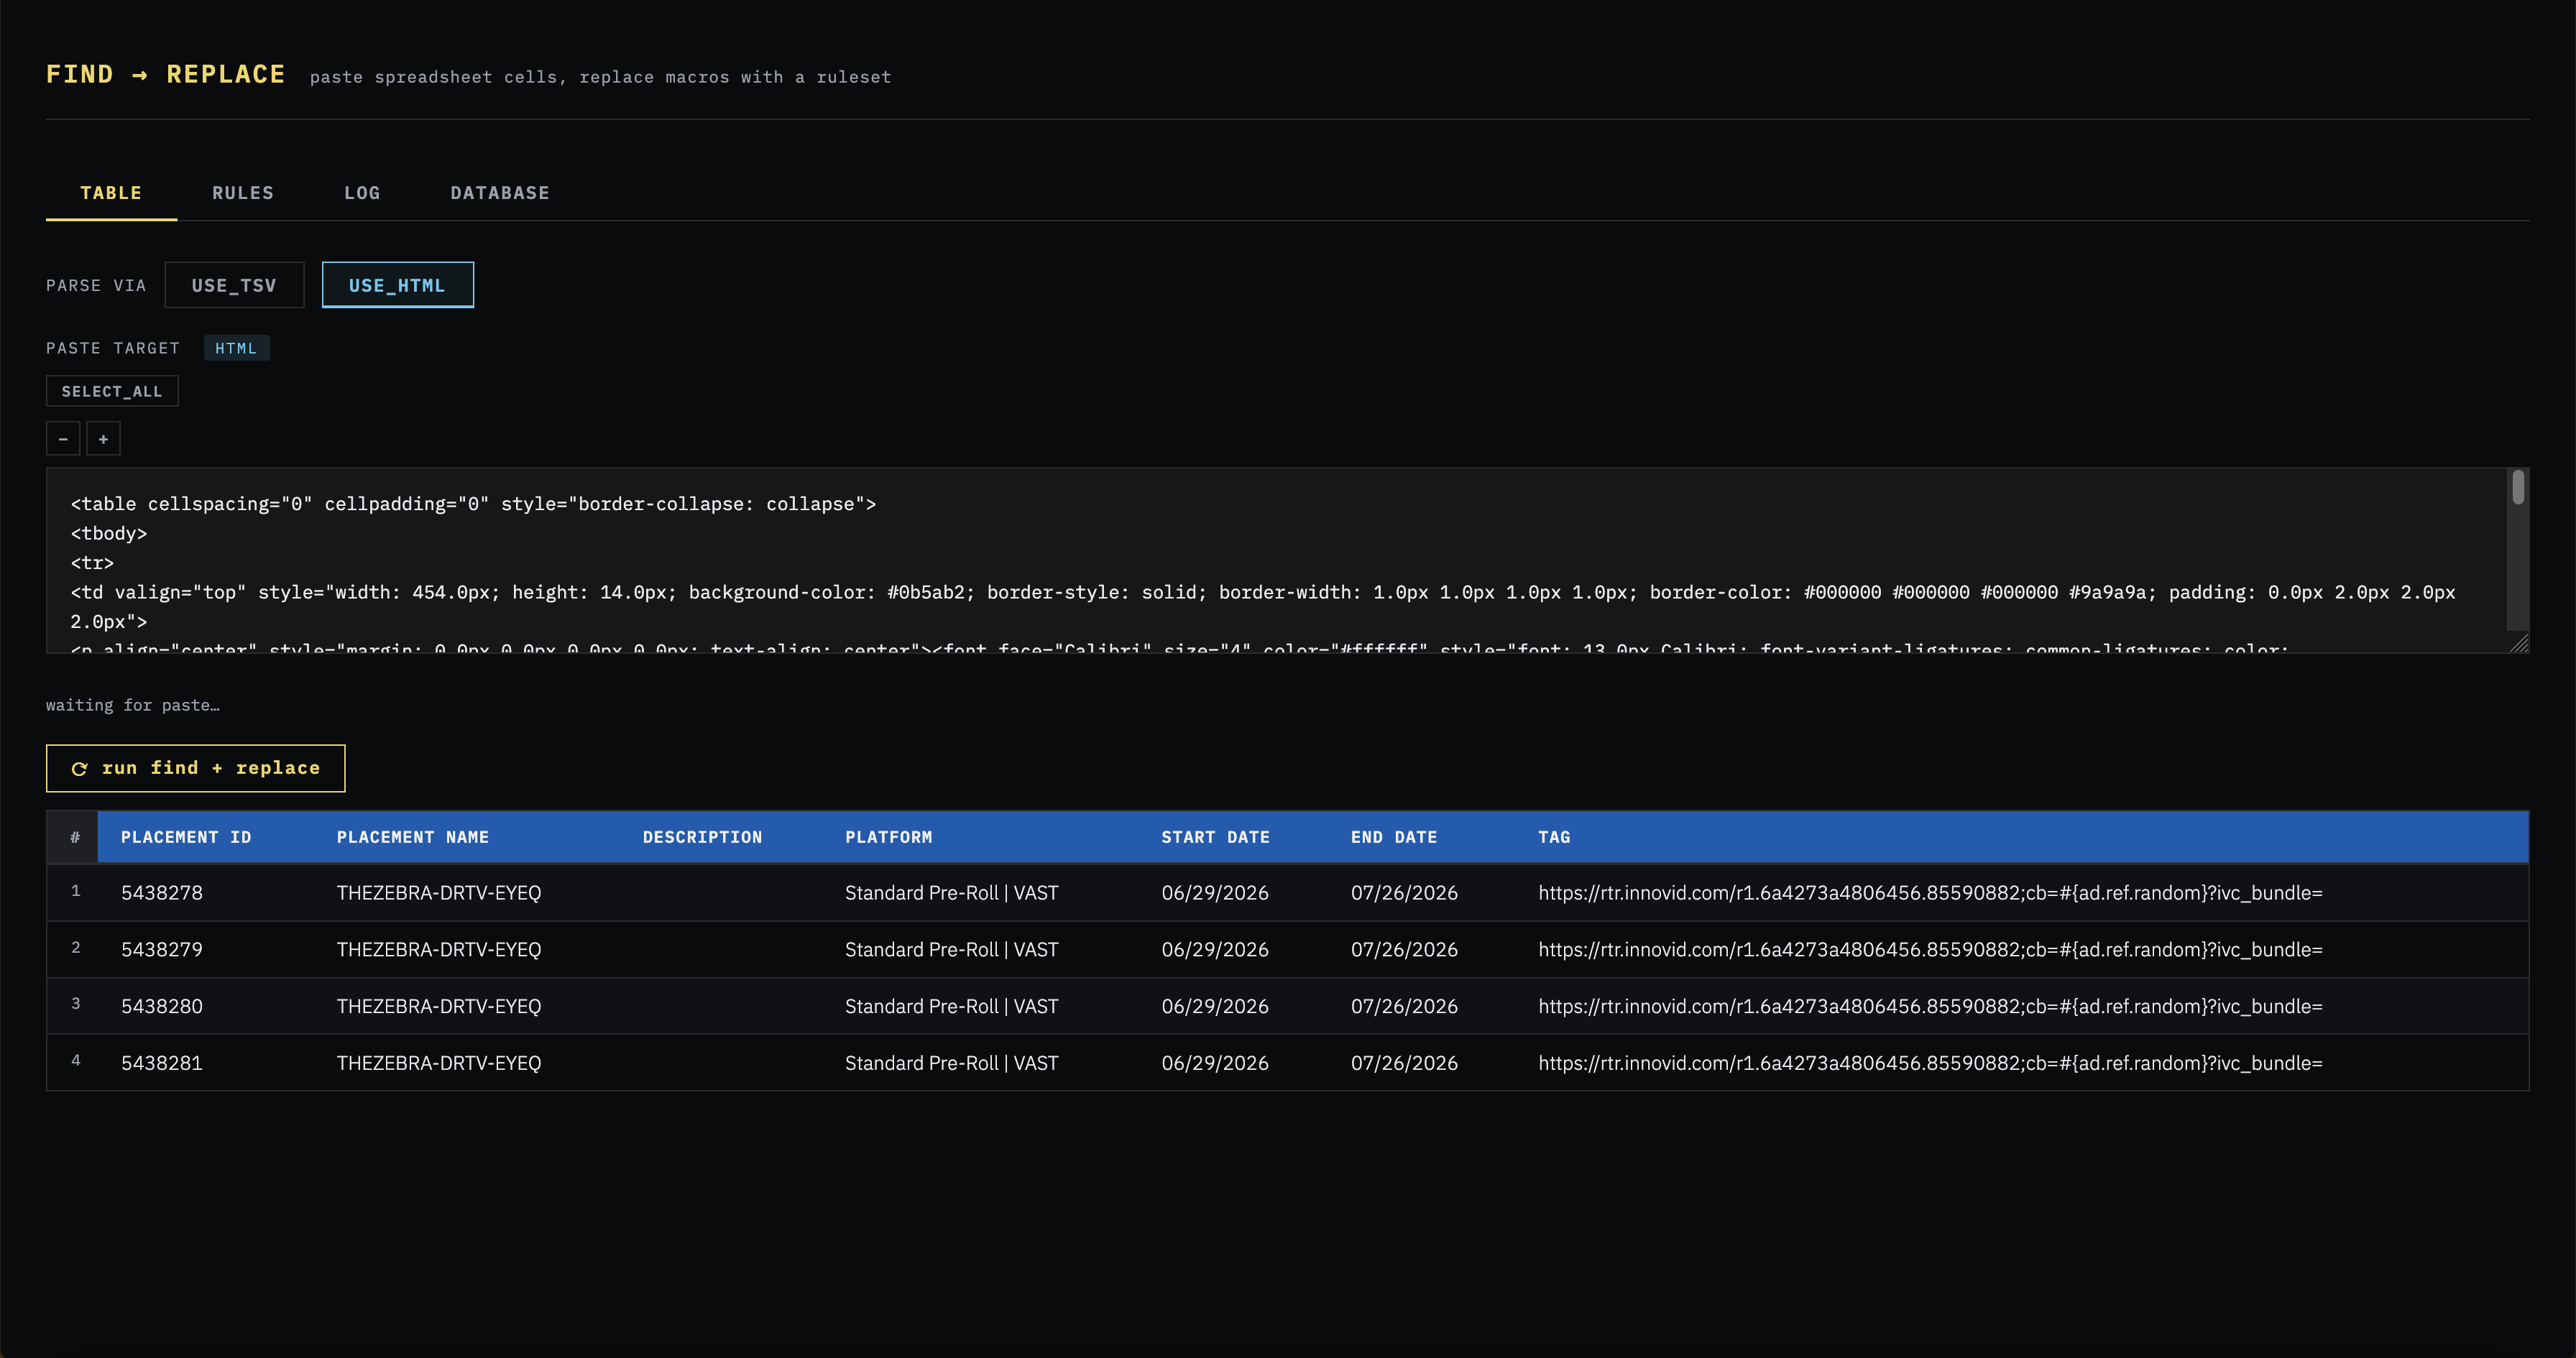The height and width of the screenshot is (1358, 2576).
Task: Click placement name in row 5438279
Action: 439,950
